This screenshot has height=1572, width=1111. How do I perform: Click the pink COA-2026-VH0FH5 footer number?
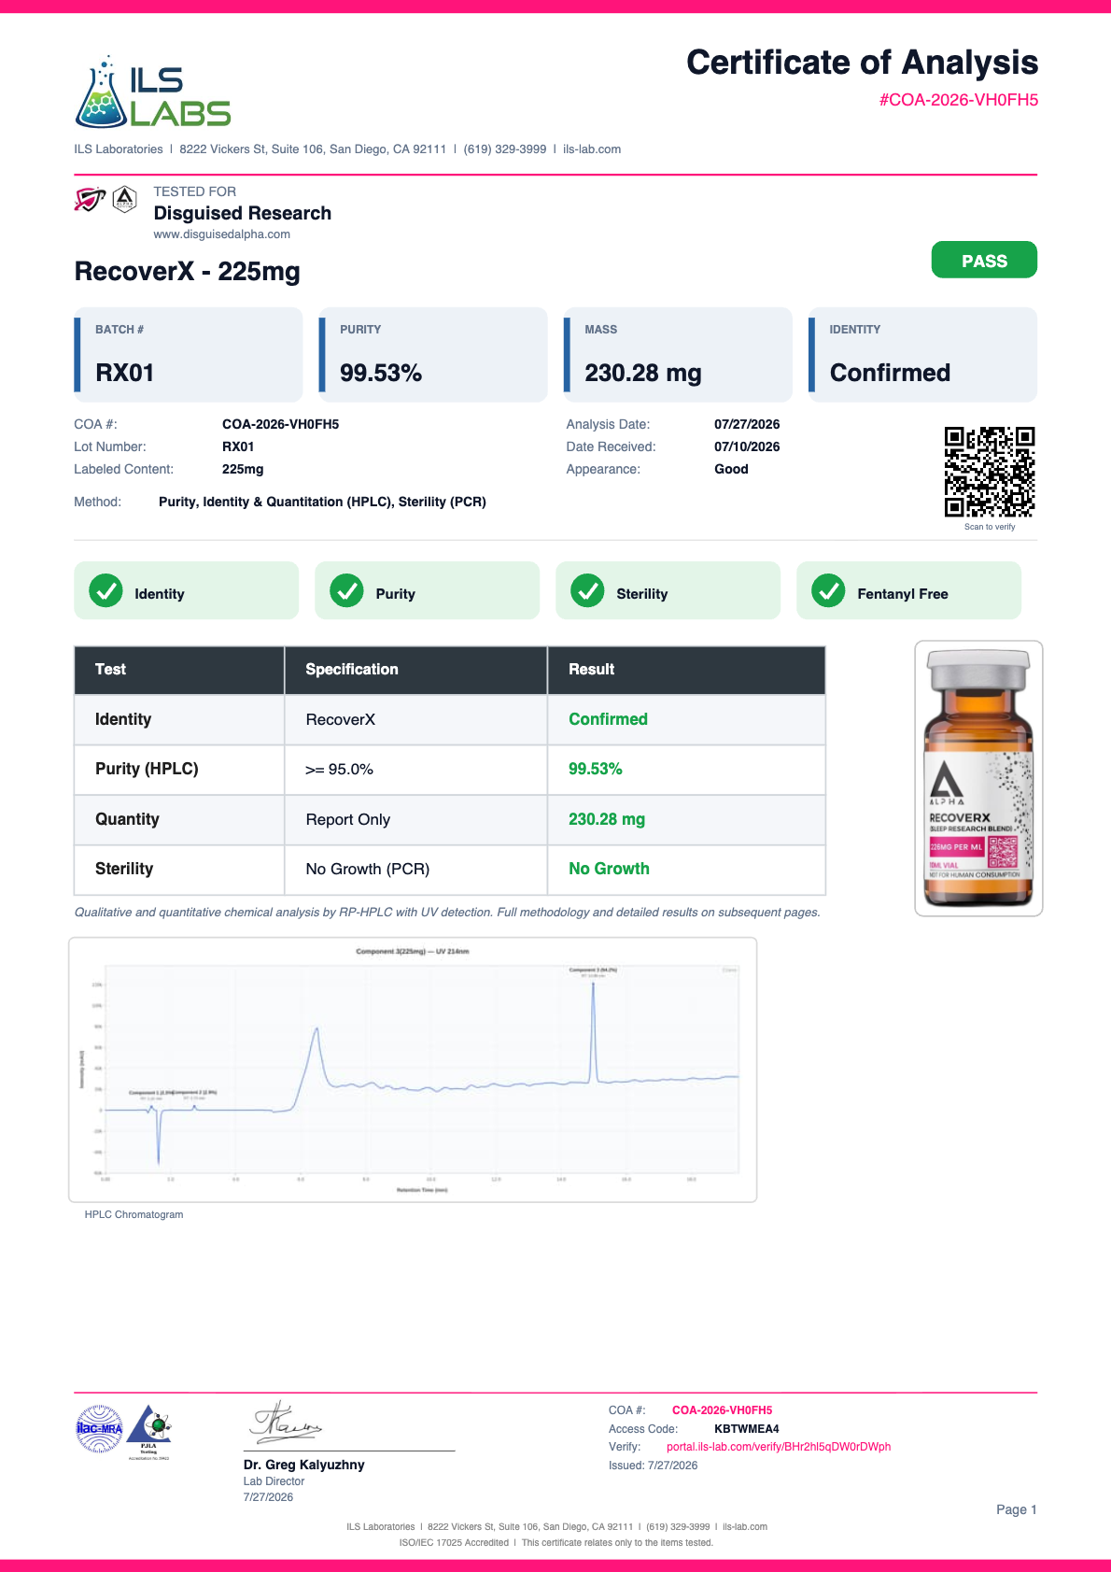click(x=723, y=1410)
